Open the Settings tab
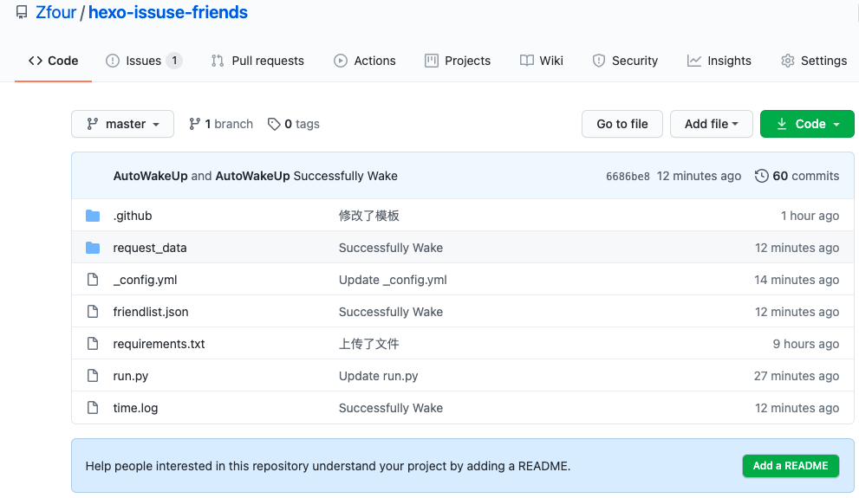Viewport: 859px width, 498px height. click(x=814, y=61)
